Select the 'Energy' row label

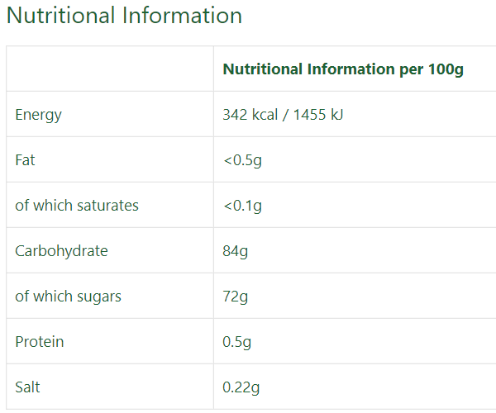click(x=38, y=115)
